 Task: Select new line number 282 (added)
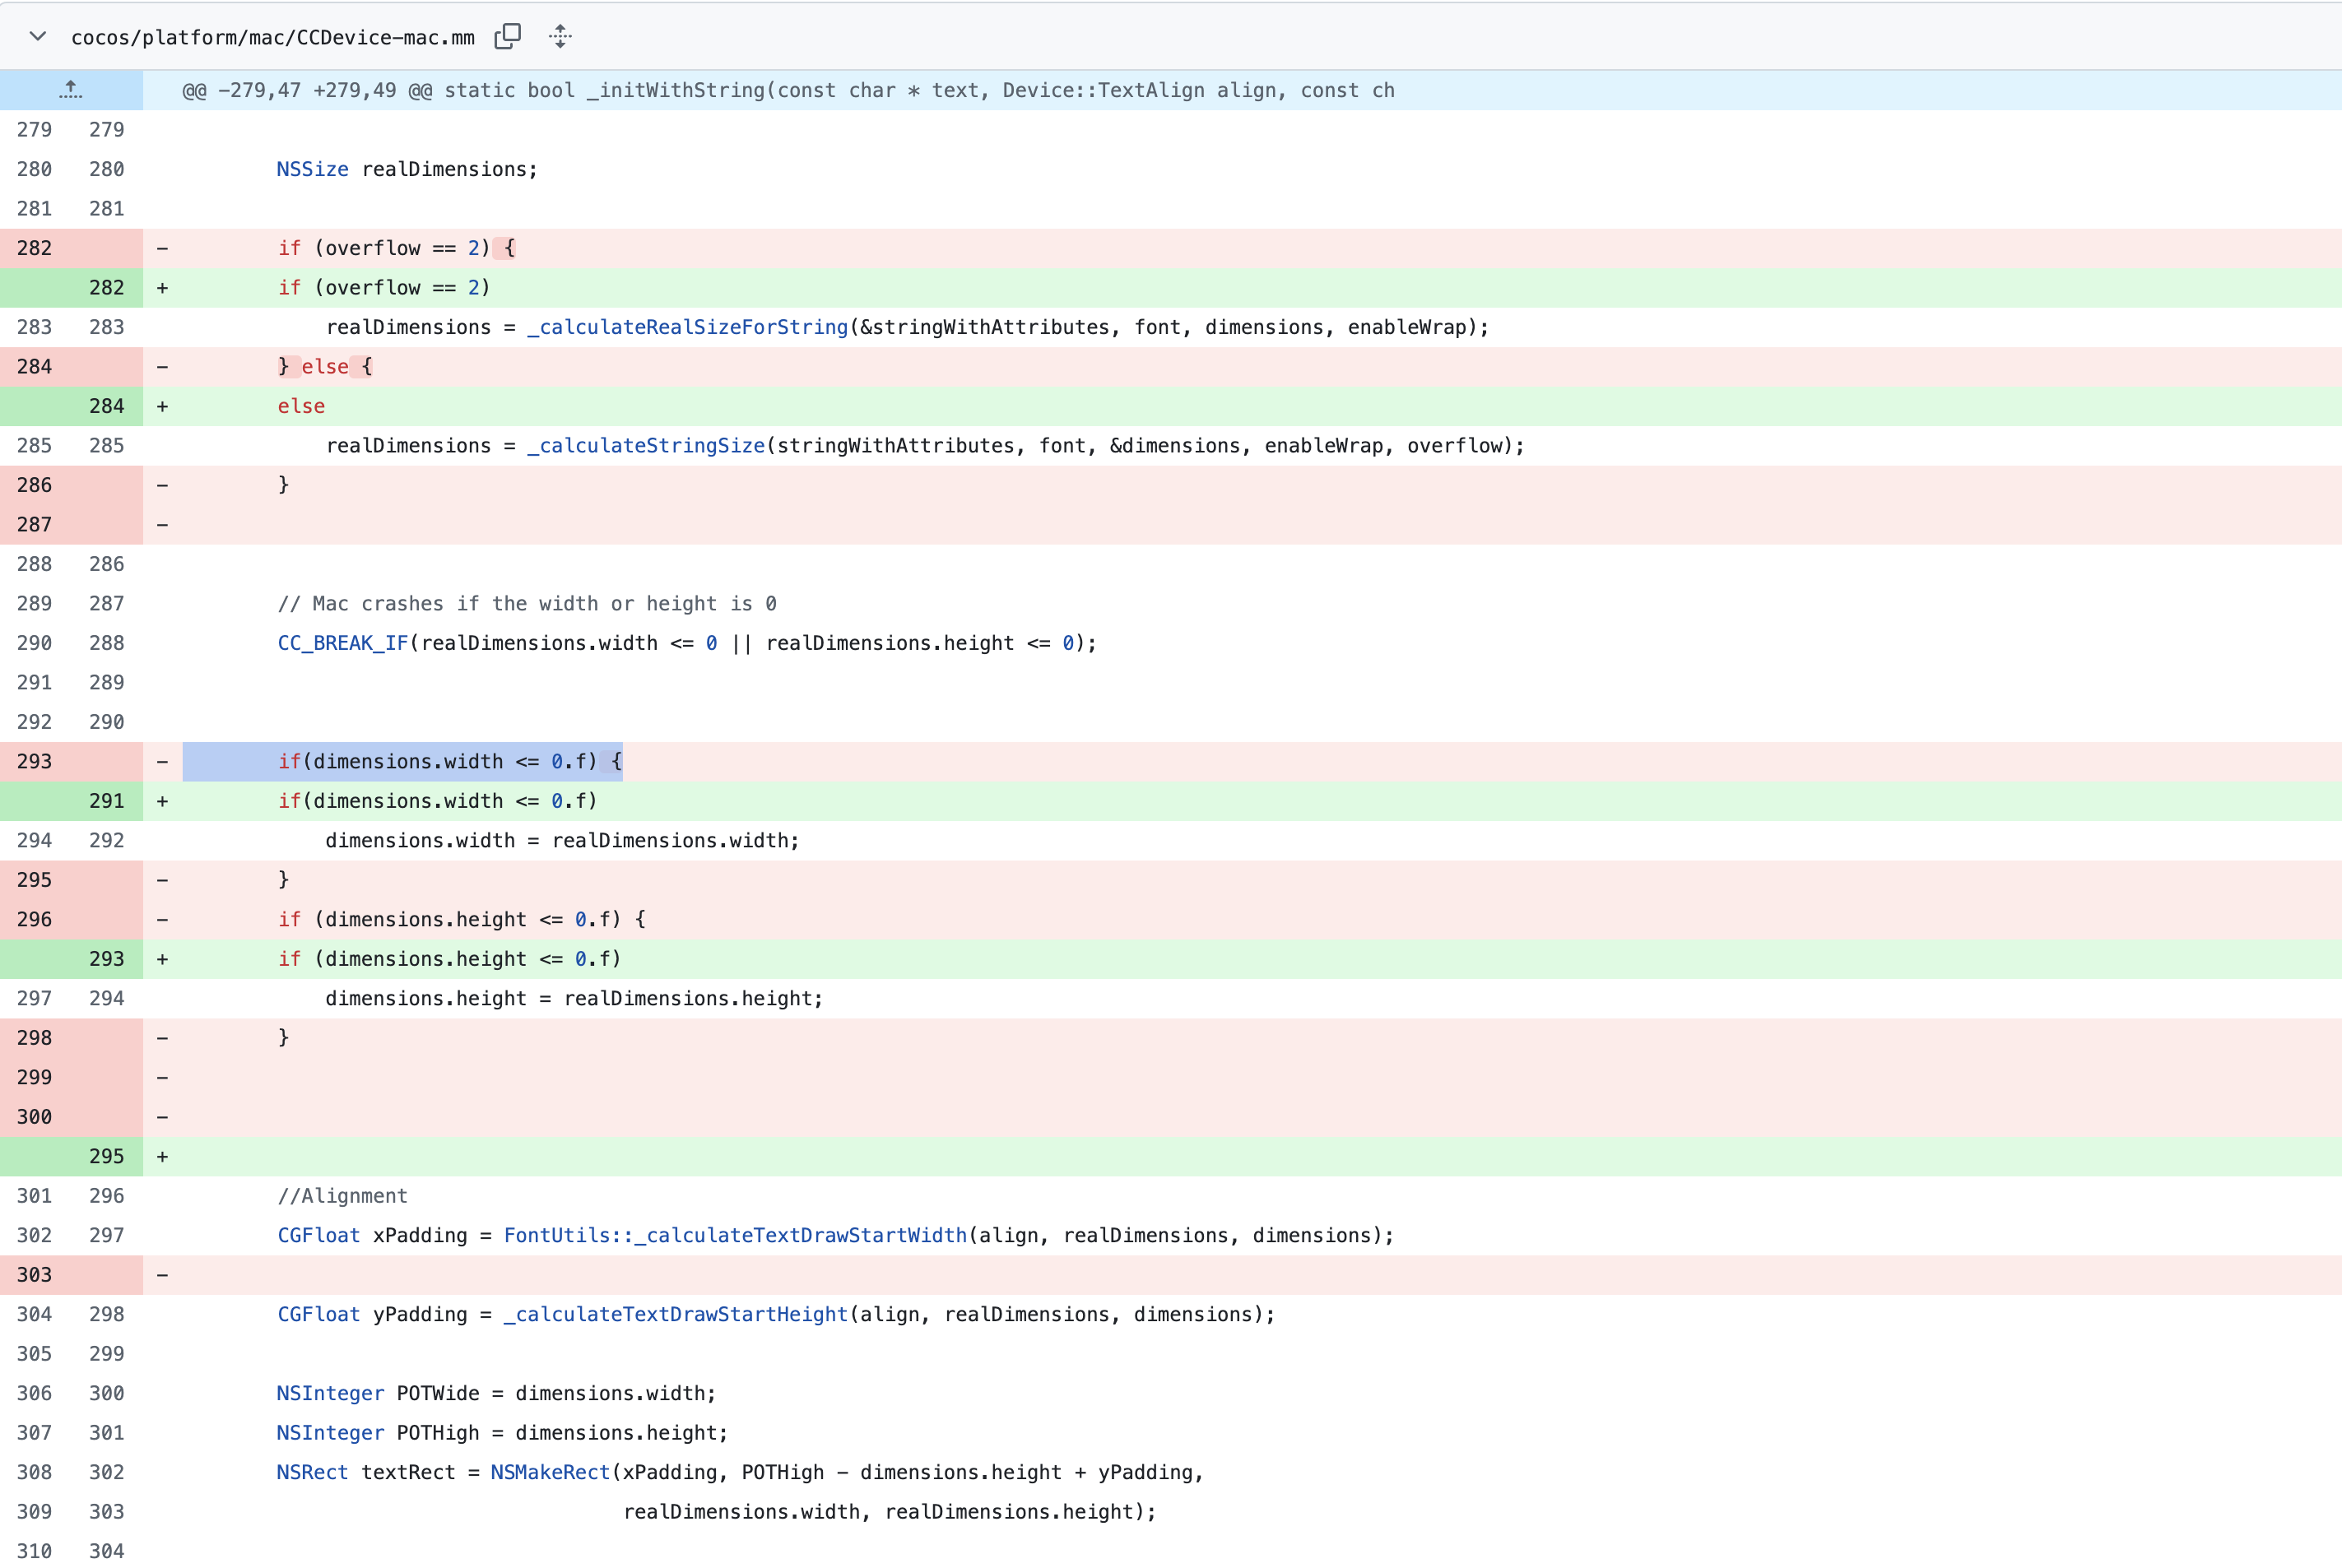[x=106, y=288]
